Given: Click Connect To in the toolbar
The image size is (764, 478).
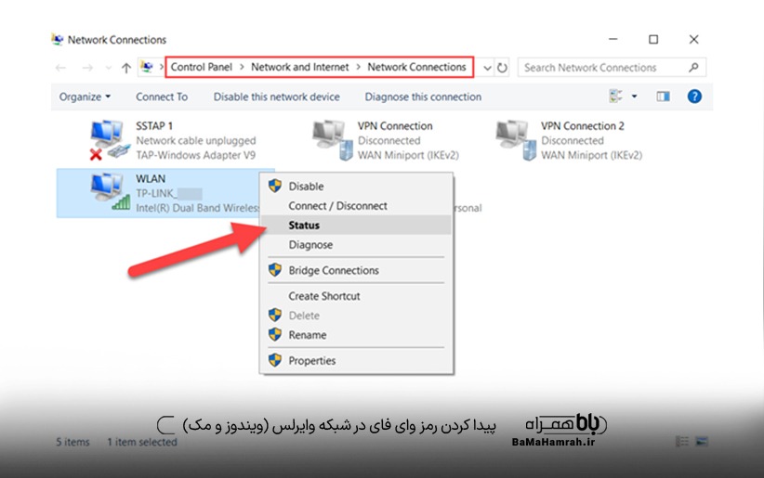Looking at the screenshot, I should click(162, 97).
